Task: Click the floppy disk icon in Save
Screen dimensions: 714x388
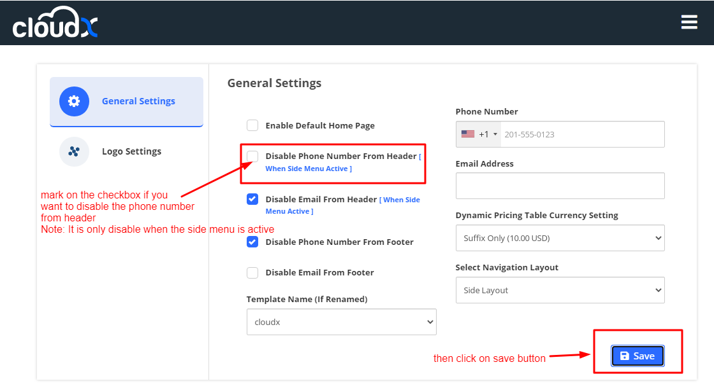Action: [625, 356]
